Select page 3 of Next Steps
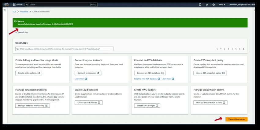Image resolution: width=260 pixels, height=130 pixels. pos(228,49)
